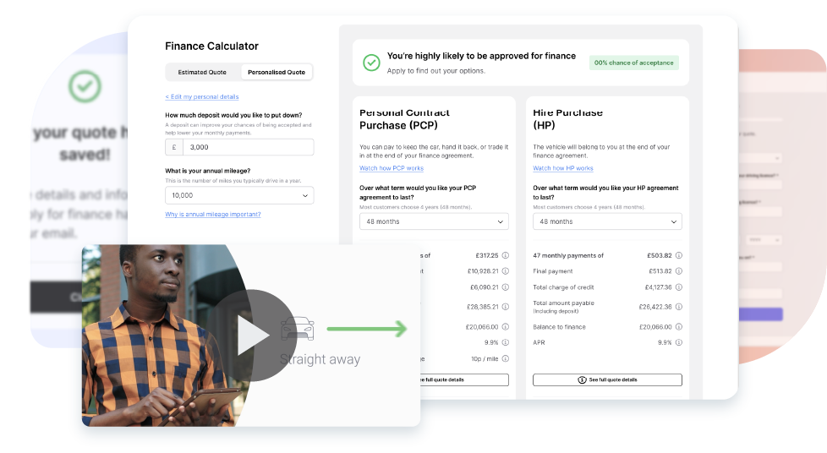Click info icon beside PCP 9.9% APR
827x453 pixels.
[x=506, y=342]
